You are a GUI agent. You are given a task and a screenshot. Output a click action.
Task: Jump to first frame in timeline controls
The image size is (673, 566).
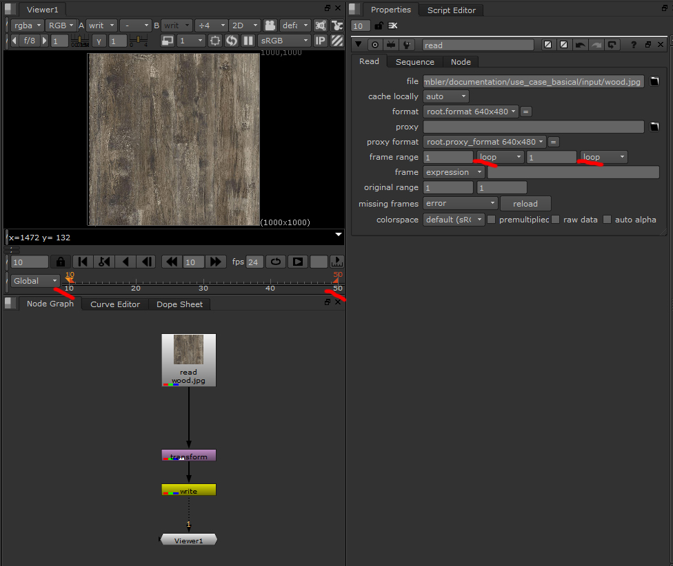[x=83, y=262]
